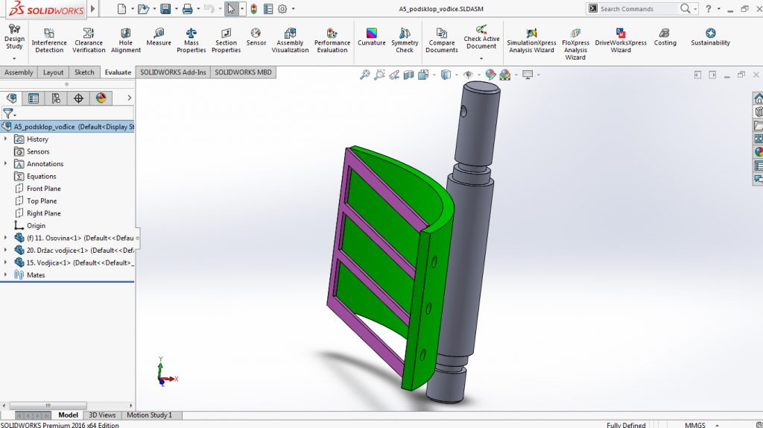Viewport: 763px width, 428px height.
Task: Open Check Active Document dropdown arrow
Action: click(481, 58)
